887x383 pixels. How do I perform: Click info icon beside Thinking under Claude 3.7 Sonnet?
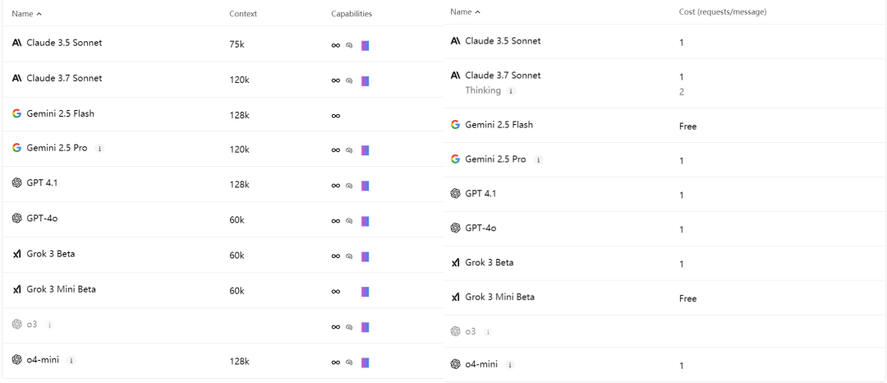(x=511, y=91)
